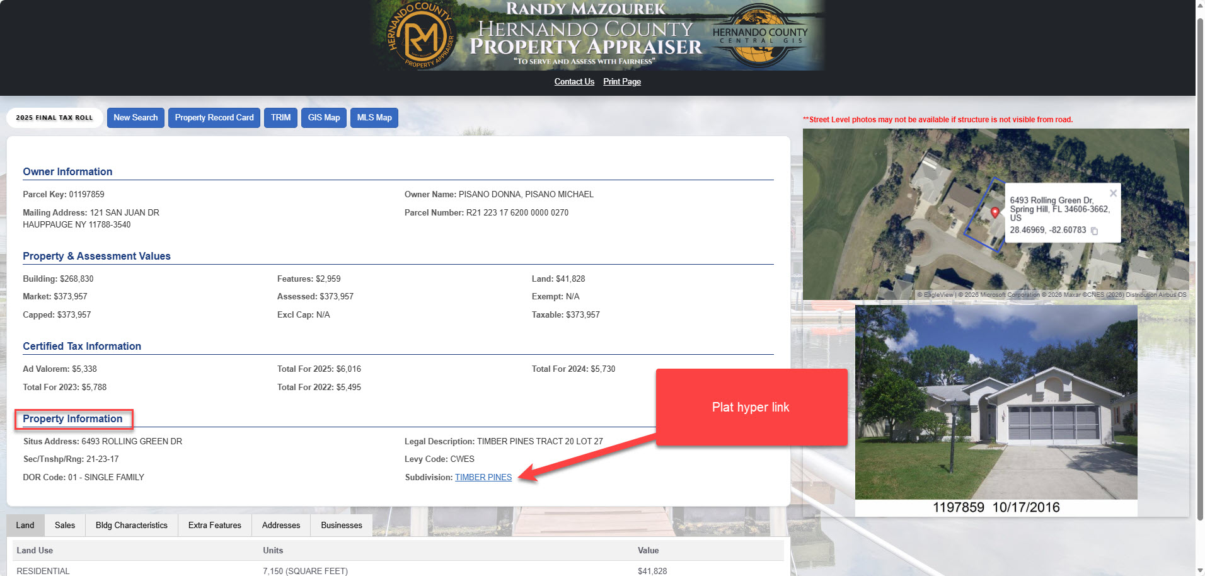Select the Extra Features tab
The width and height of the screenshot is (1205, 576).
click(x=214, y=525)
